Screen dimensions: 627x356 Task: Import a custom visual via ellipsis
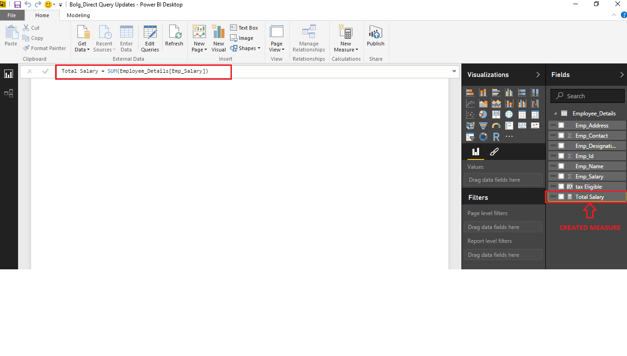(509, 137)
